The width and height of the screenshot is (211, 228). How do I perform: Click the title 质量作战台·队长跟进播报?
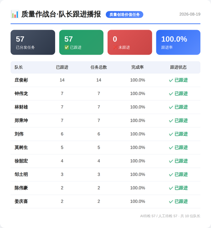[61, 14]
